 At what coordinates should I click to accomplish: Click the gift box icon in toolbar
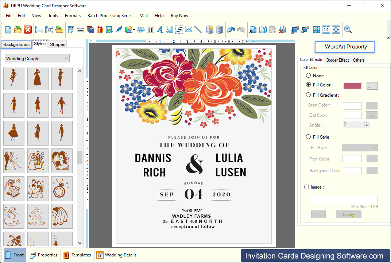click(x=100, y=30)
